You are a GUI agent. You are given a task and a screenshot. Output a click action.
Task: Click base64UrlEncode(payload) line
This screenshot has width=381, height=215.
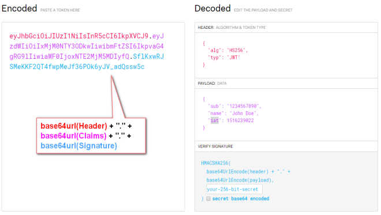tap(240, 180)
